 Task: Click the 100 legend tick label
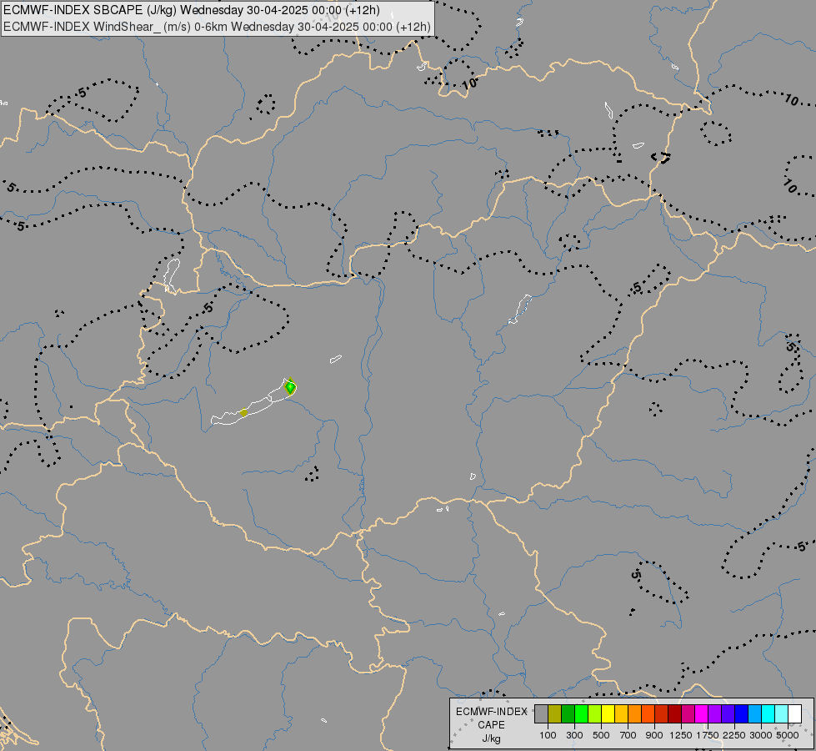click(548, 735)
